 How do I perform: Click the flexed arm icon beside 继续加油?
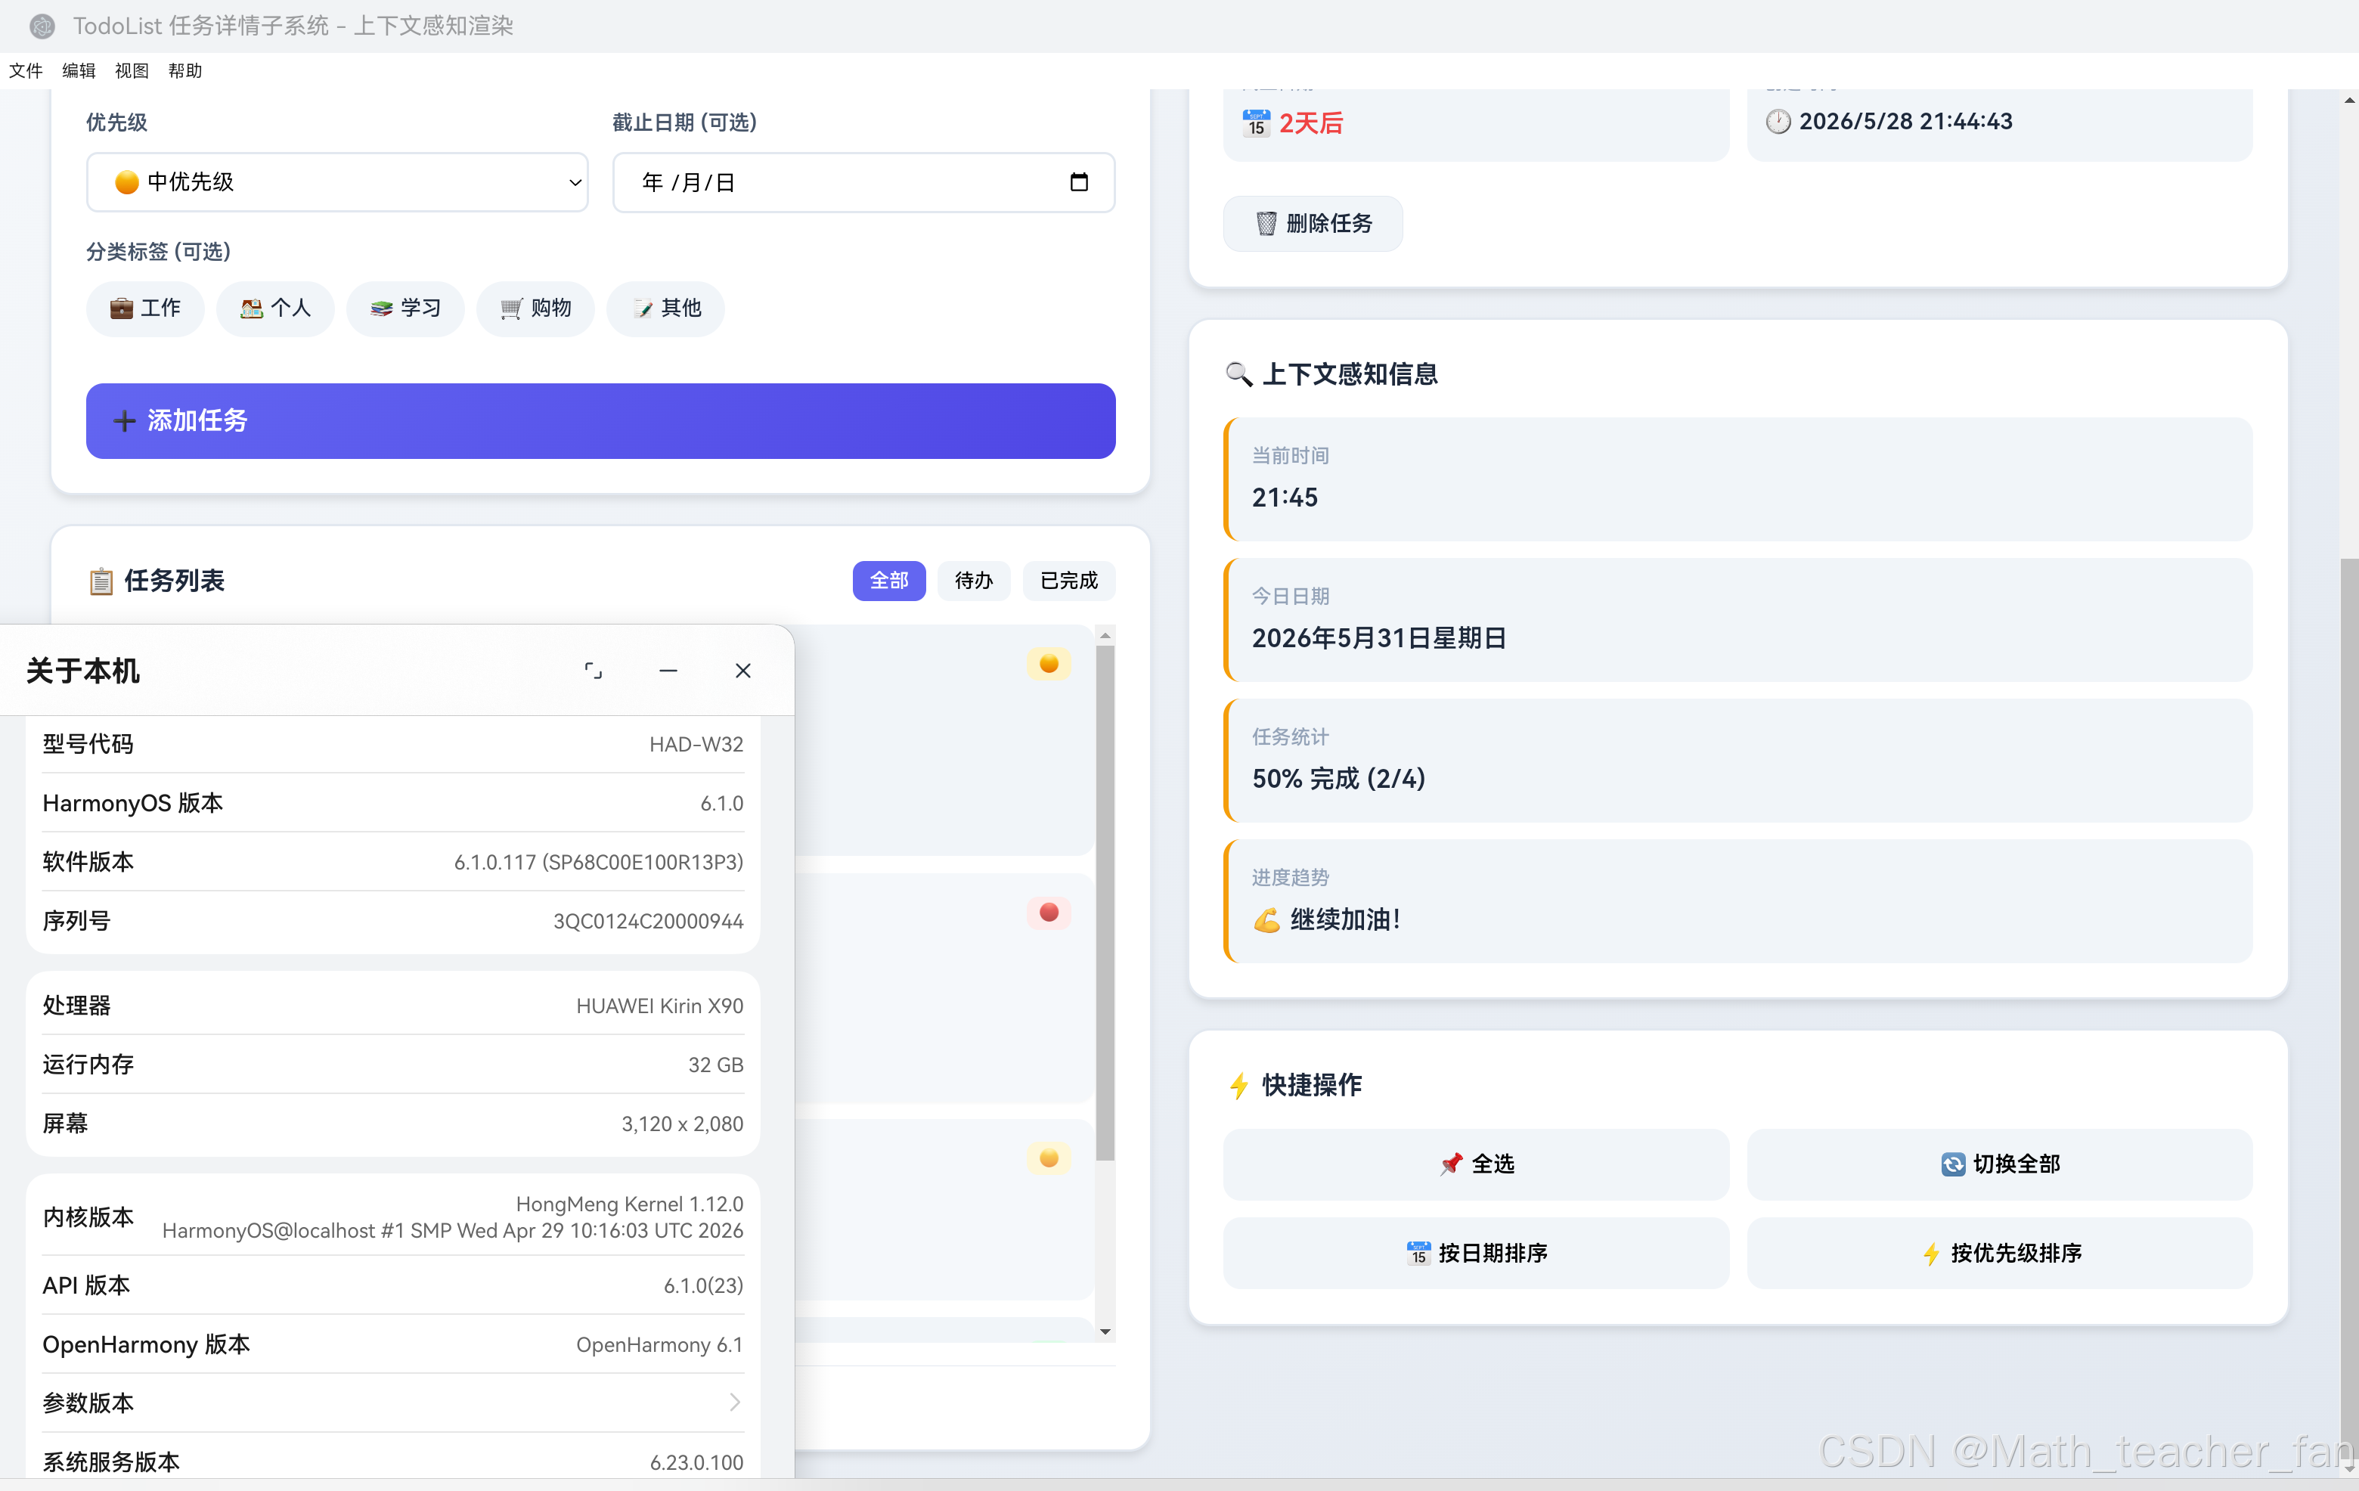tap(1266, 920)
